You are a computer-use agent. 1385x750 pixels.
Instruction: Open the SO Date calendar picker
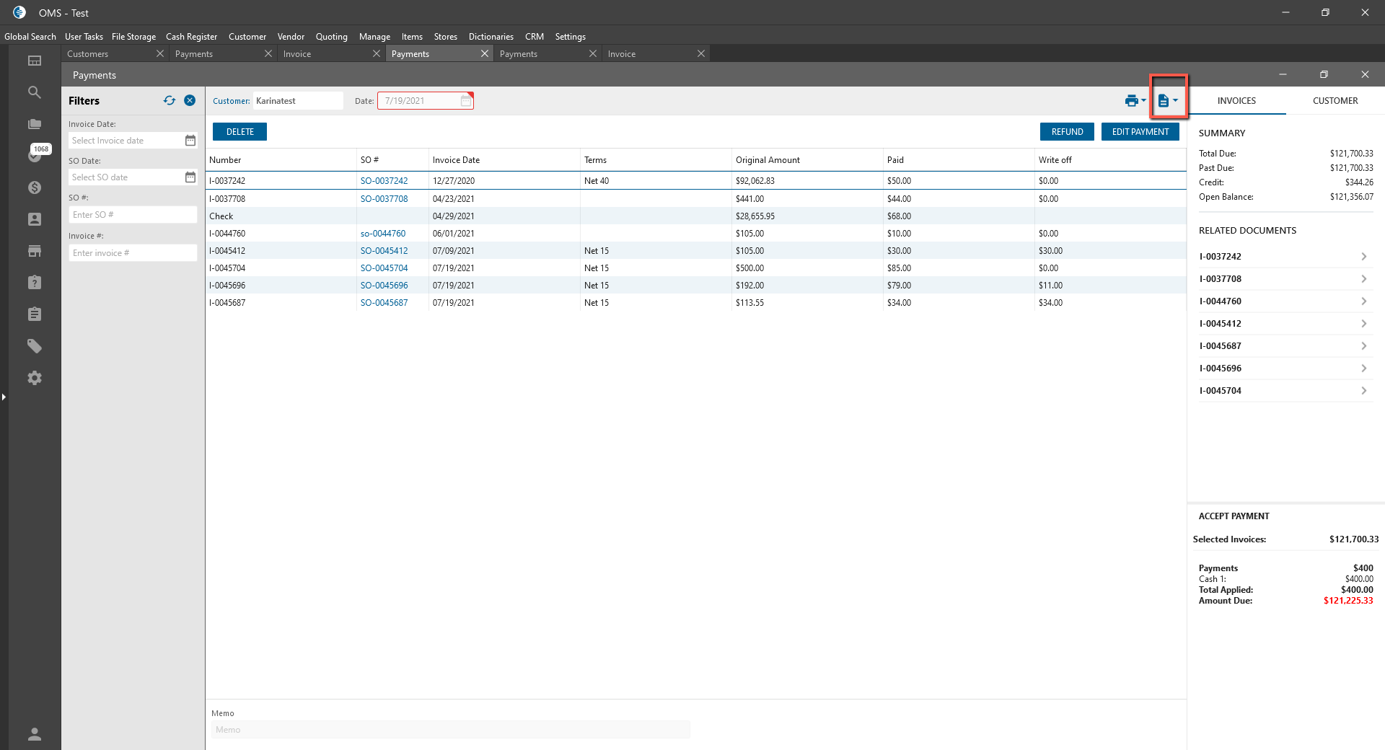point(190,177)
